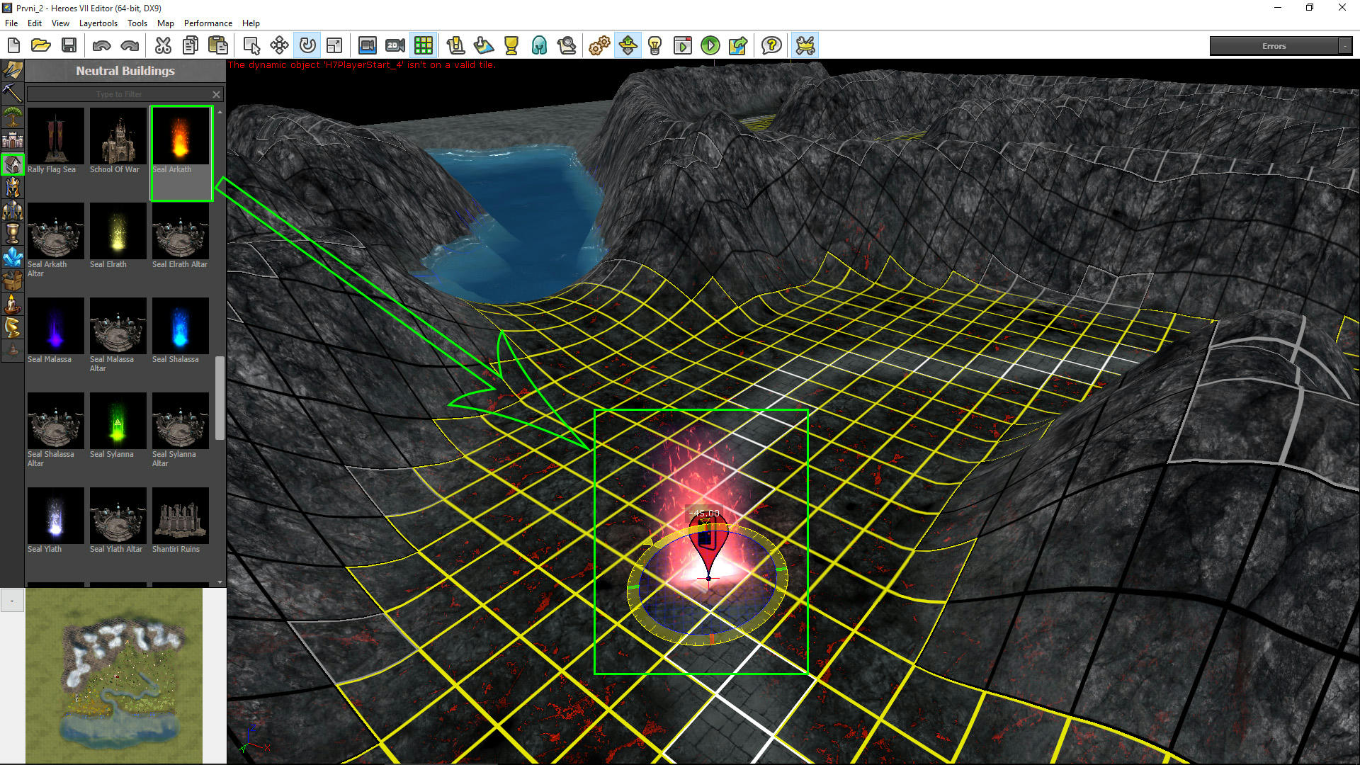The height and width of the screenshot is (765, 1360).
Task: Create a new map with the blank page icon
Action: [13, 46]
